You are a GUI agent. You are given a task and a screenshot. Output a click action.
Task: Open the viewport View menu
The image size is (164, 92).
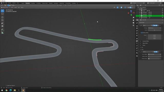point(12,7)
